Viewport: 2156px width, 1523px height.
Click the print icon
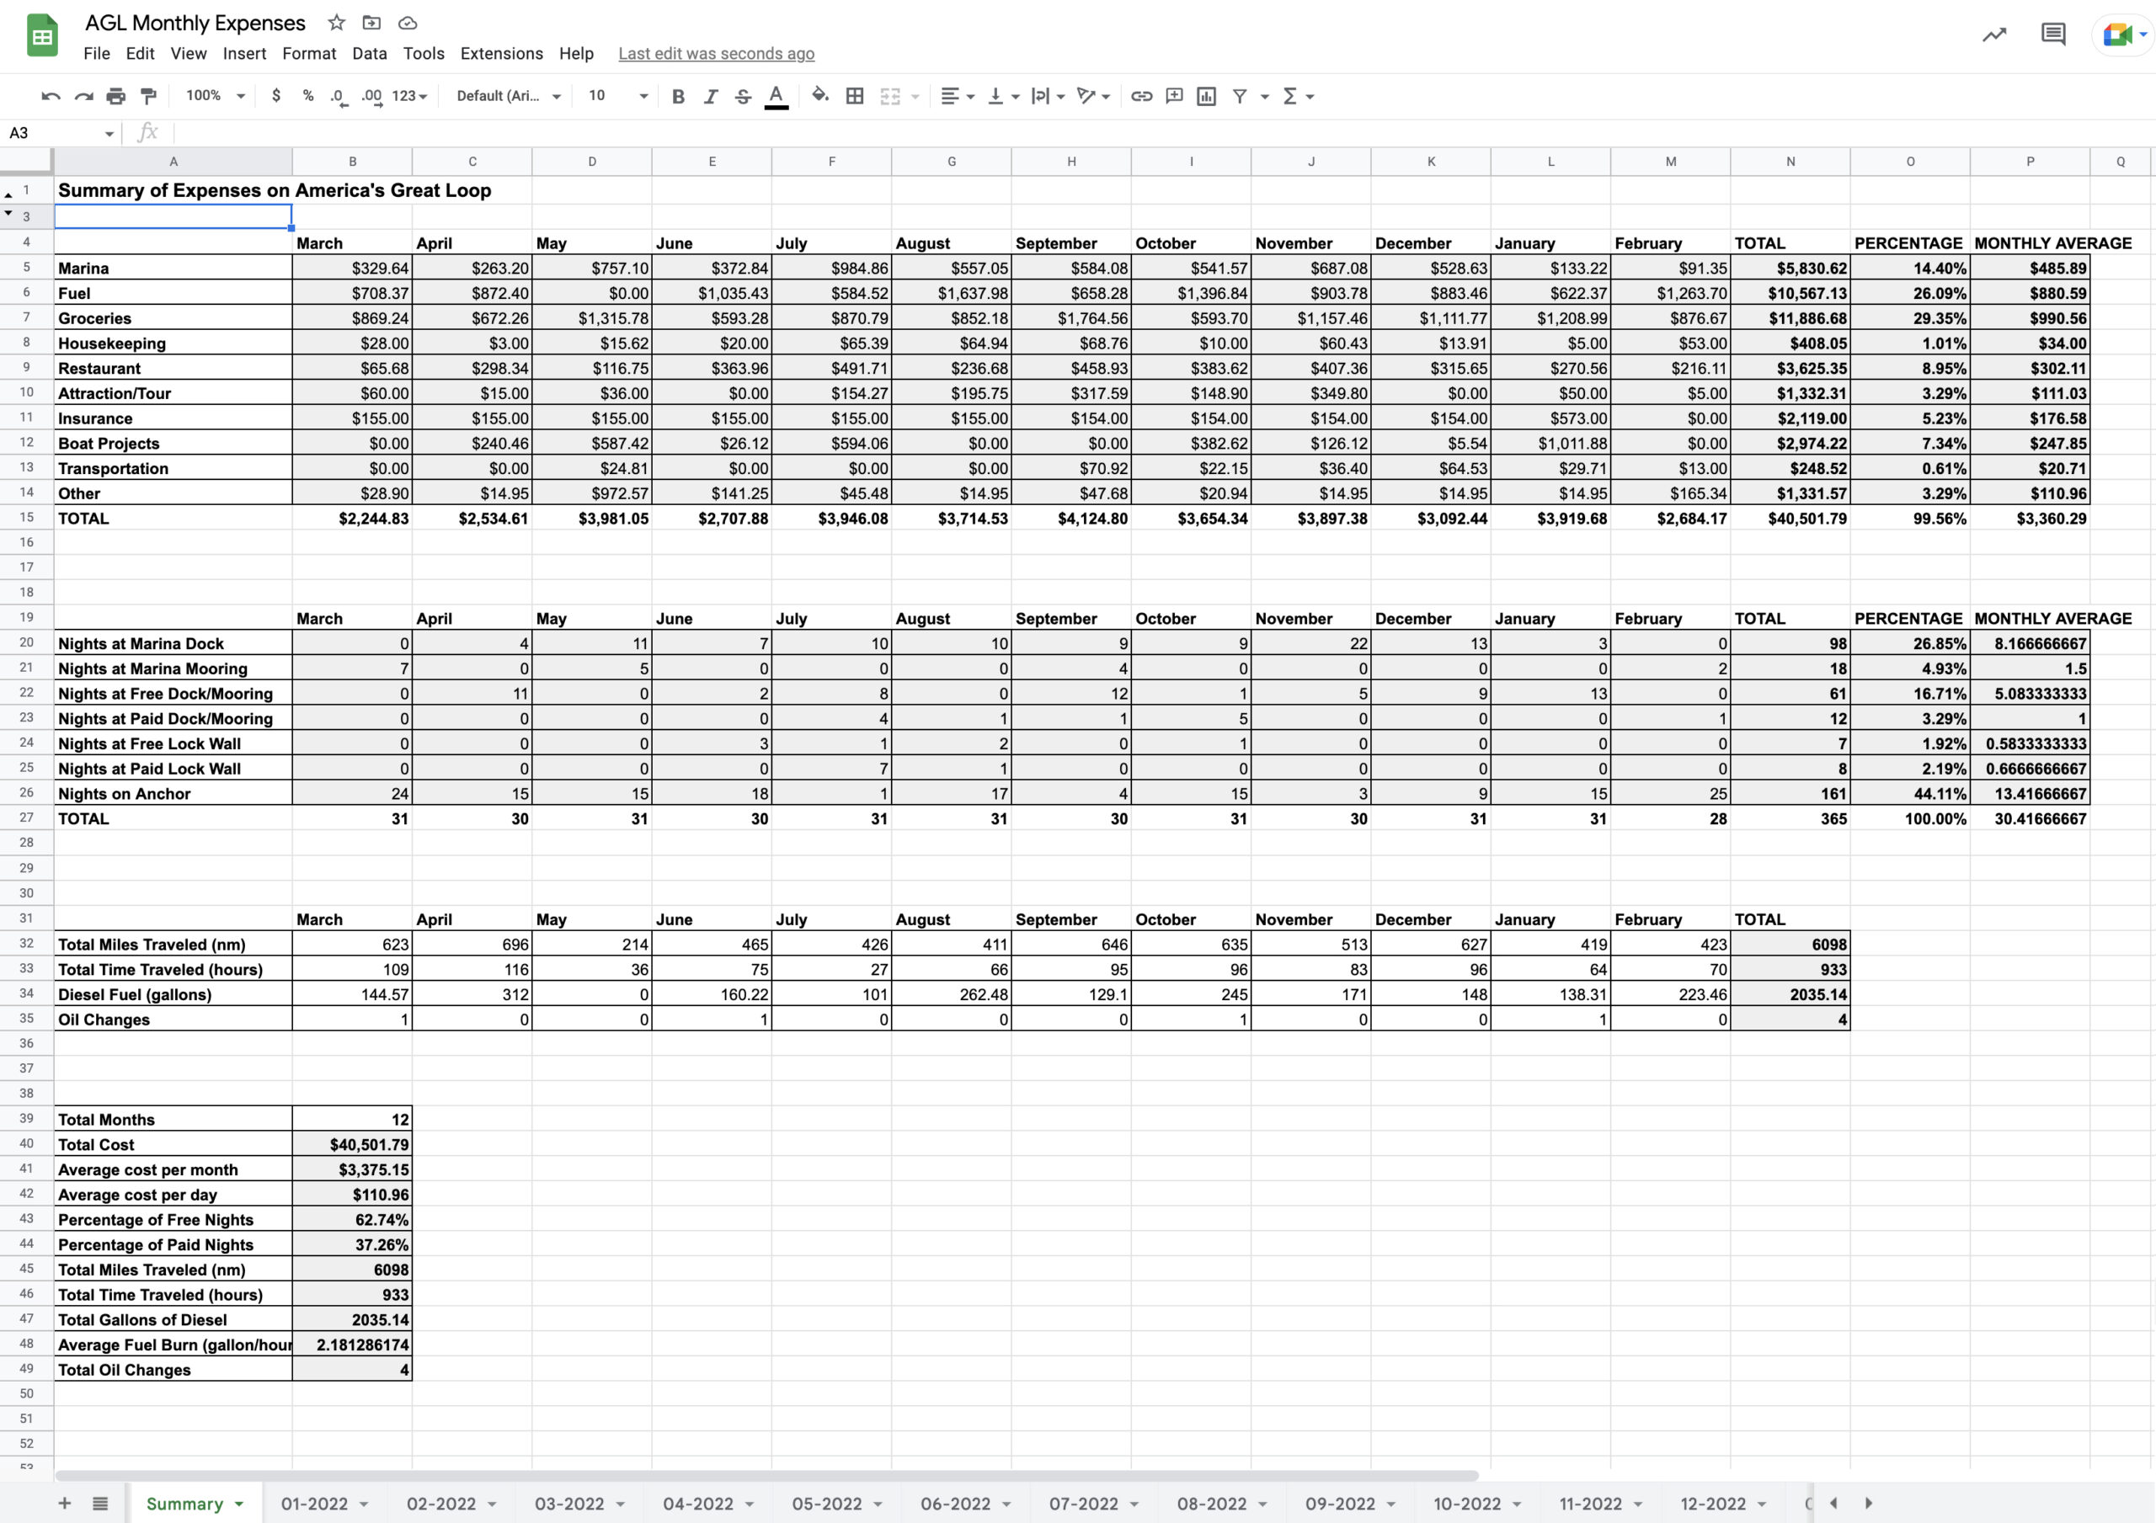115,96
